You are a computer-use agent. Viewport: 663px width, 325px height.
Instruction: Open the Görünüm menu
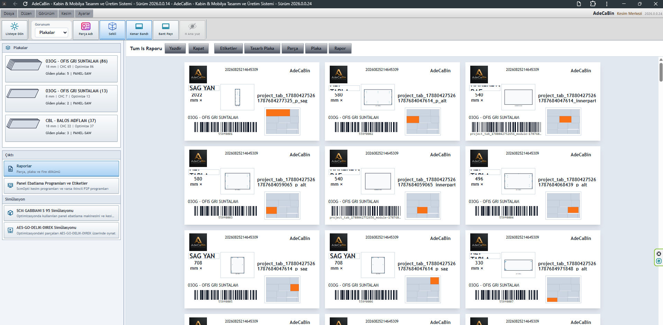tap(47, 13)
